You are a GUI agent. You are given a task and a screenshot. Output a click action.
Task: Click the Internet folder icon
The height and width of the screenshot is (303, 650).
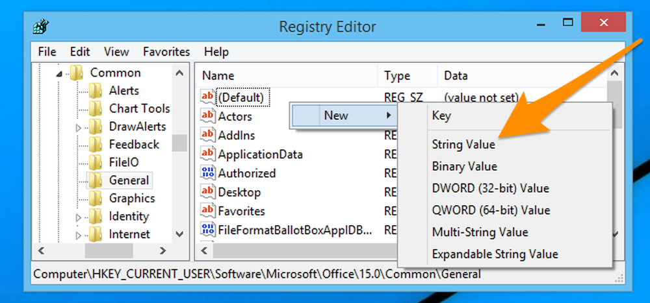coord(96,234)
